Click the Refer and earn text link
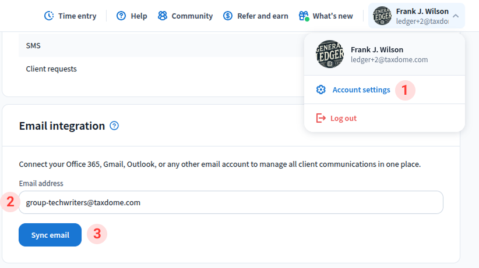Viewport: 479px width, 268px height. point(263,16)
